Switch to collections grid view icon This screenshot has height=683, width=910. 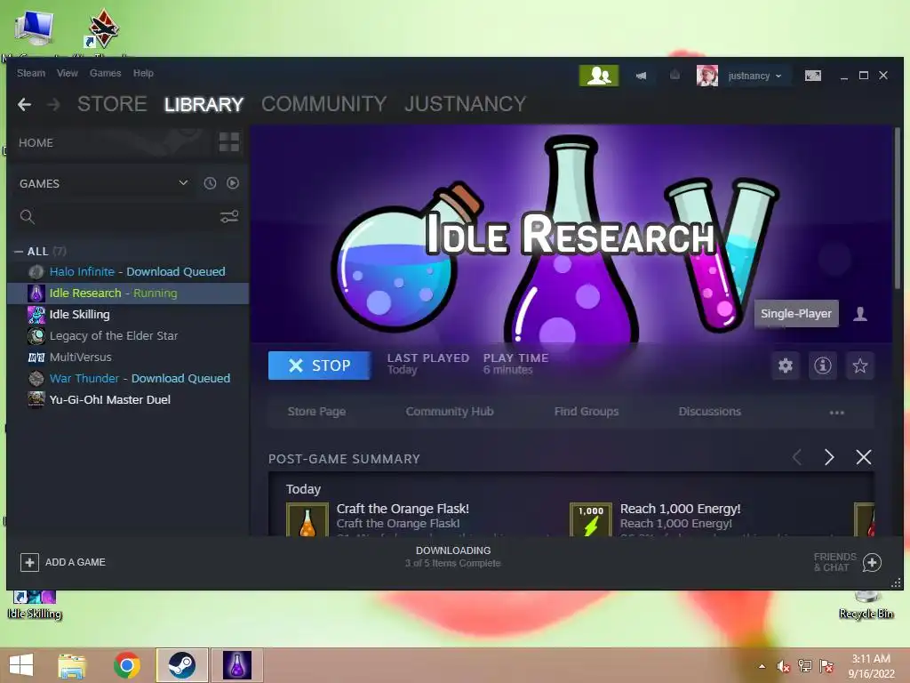coord(228,142)
